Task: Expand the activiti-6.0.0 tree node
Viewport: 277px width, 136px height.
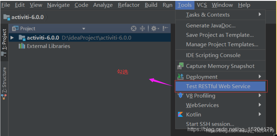Action: [x=12, y=38]
